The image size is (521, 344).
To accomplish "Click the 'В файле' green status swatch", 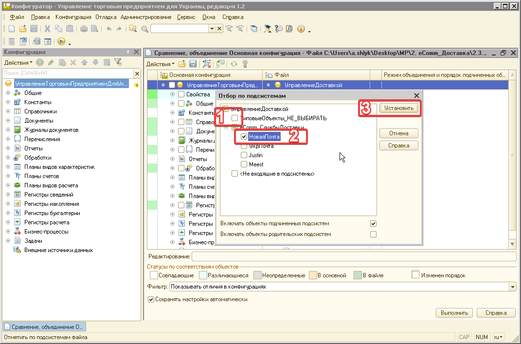I will pyautogui.click(x=358, y=275).
